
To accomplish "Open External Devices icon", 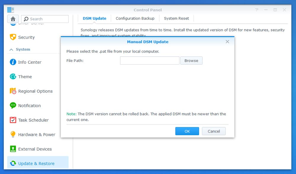I will (x=13, y=149).
